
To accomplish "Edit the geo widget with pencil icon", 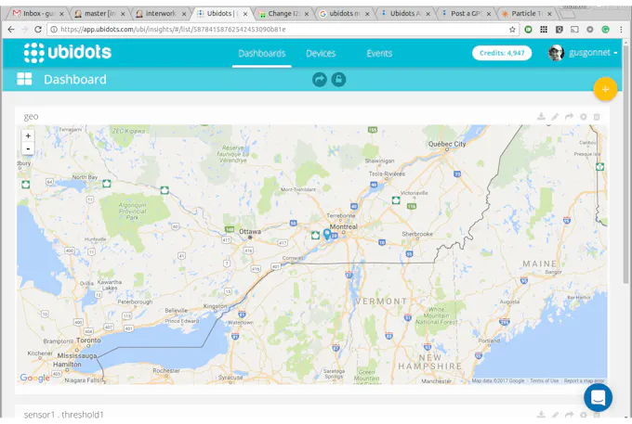I will tap(555, 117).
